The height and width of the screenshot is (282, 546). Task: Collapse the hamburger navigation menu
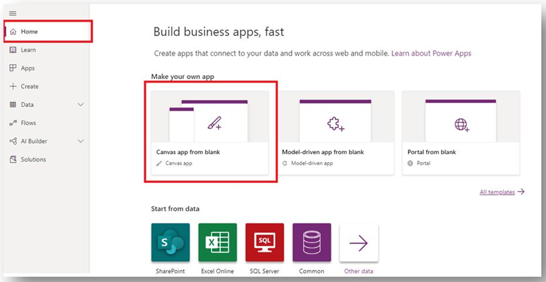pos(13,13)
